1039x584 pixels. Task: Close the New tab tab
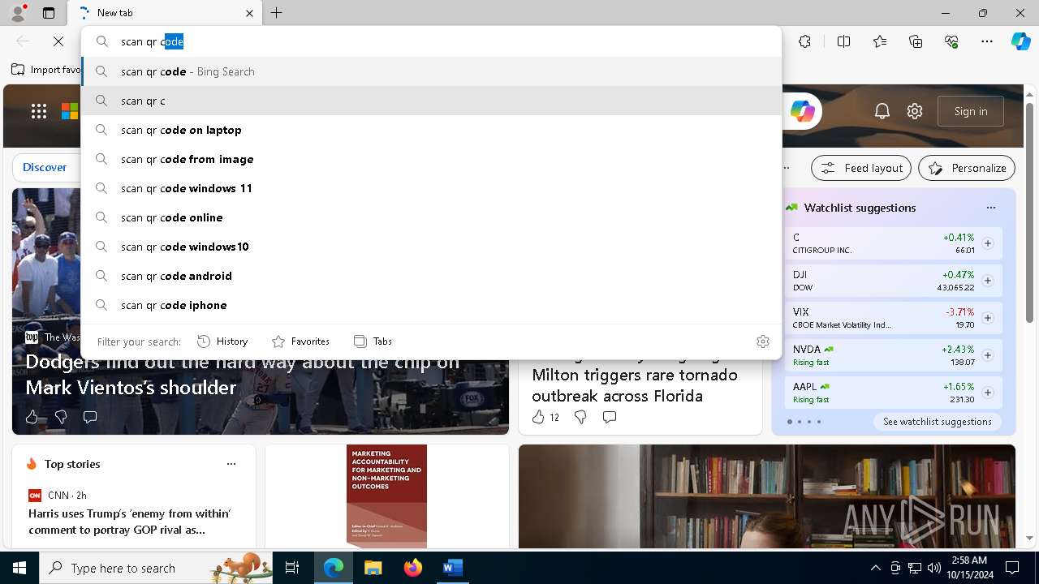click(x=249, y=13)
